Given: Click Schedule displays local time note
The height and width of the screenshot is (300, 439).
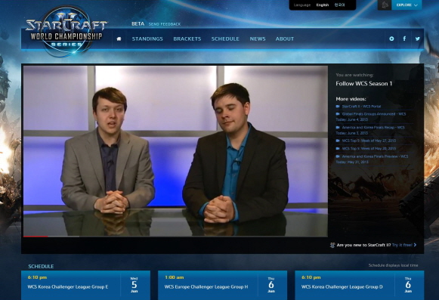Looking at the screenshot, I should point(393,265).
